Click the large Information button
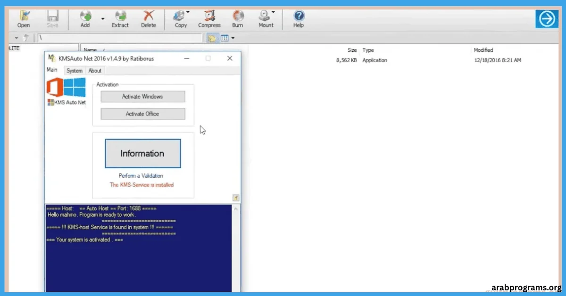 (x=142, y=153)
